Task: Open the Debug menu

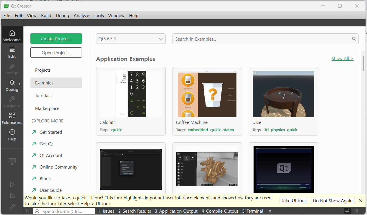Action: pos(63,16)
